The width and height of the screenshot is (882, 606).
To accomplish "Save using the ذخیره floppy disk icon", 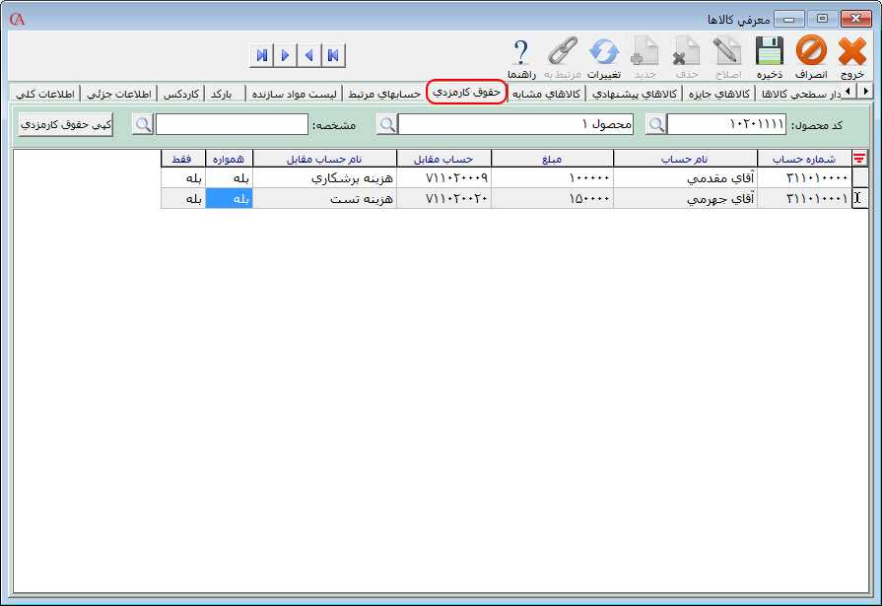I will click(769, 51).
